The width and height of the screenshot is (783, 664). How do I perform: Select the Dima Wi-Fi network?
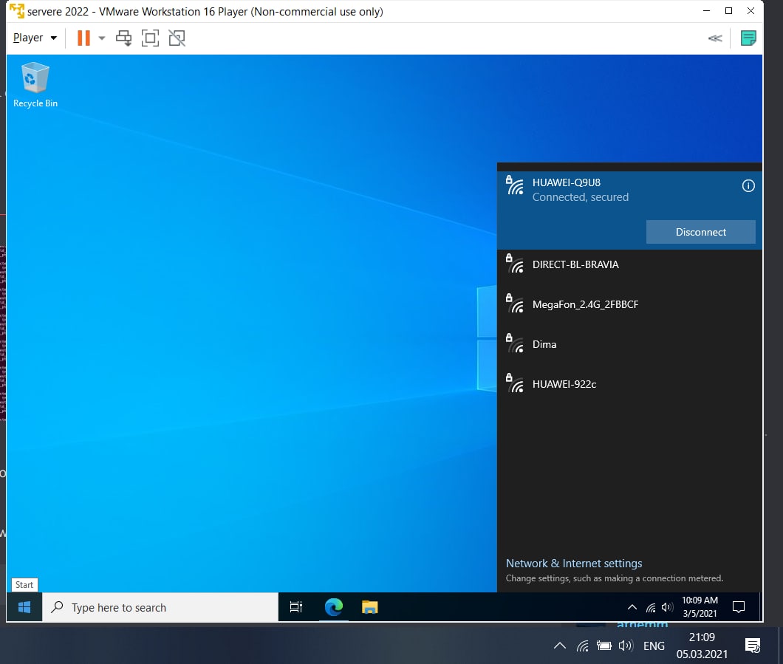pyautogui.click(x=629, y=344)
